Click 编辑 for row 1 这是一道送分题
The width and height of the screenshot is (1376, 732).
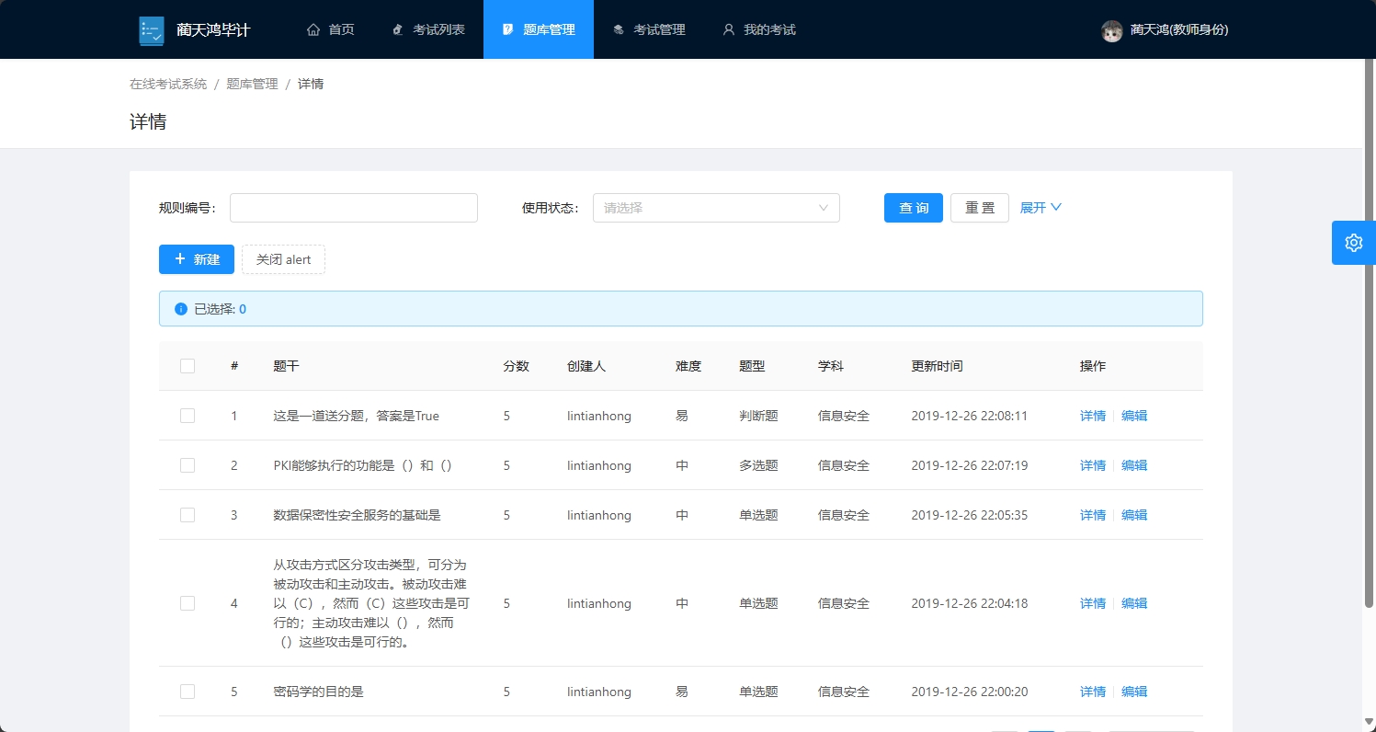coord(1134,416)
